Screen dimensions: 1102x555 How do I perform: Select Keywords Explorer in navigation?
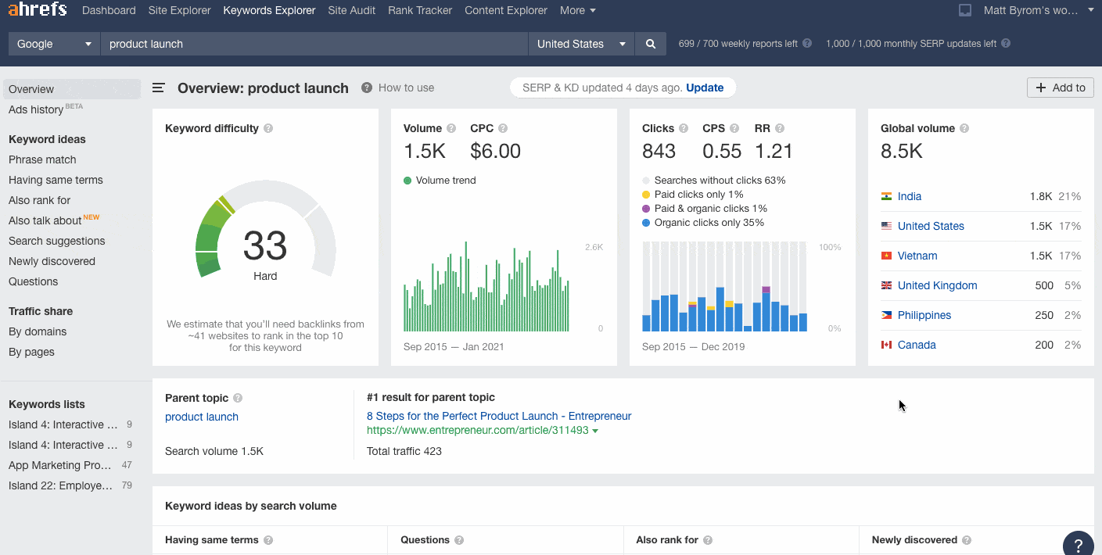click(x=269, y=10)
